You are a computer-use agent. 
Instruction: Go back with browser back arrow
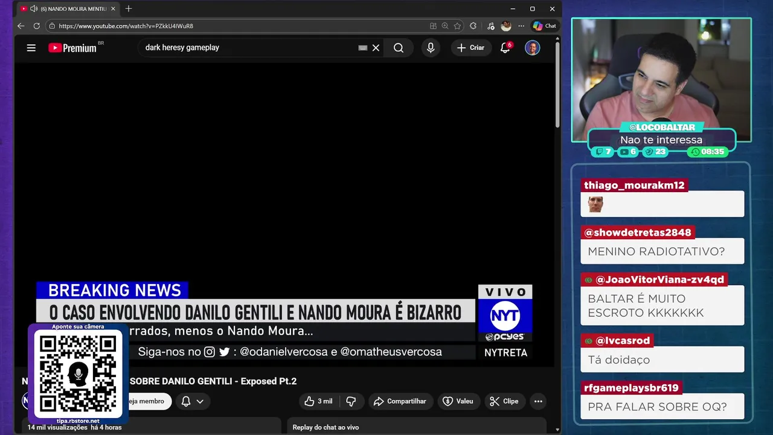(x=21, y=26)
